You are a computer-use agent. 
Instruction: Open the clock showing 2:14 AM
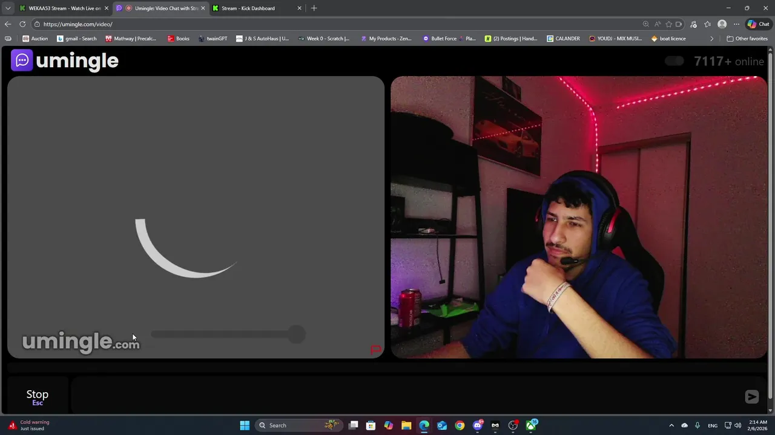[x=757, y=425]
